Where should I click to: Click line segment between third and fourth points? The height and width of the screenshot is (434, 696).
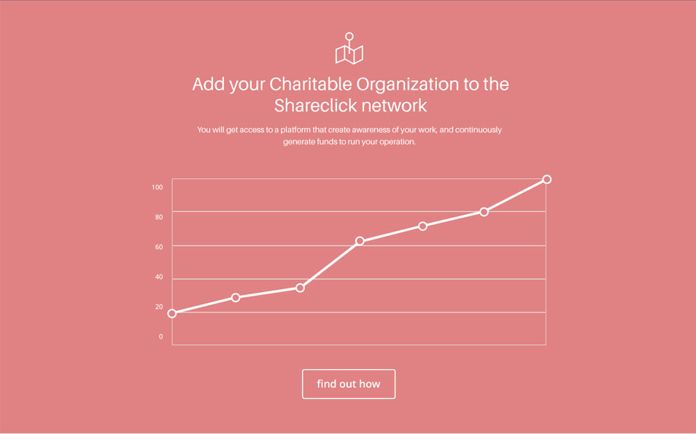(330, 264)
